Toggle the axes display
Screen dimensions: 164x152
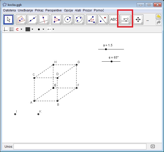6,29
